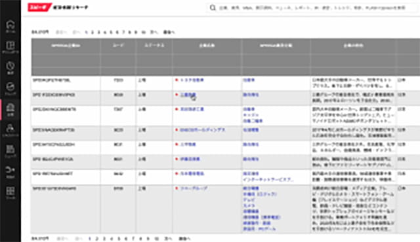This screenshot has width=420, height=242.
Task: Open the grid tiles icon in the sidebar
Action: [x=10, y=193]
